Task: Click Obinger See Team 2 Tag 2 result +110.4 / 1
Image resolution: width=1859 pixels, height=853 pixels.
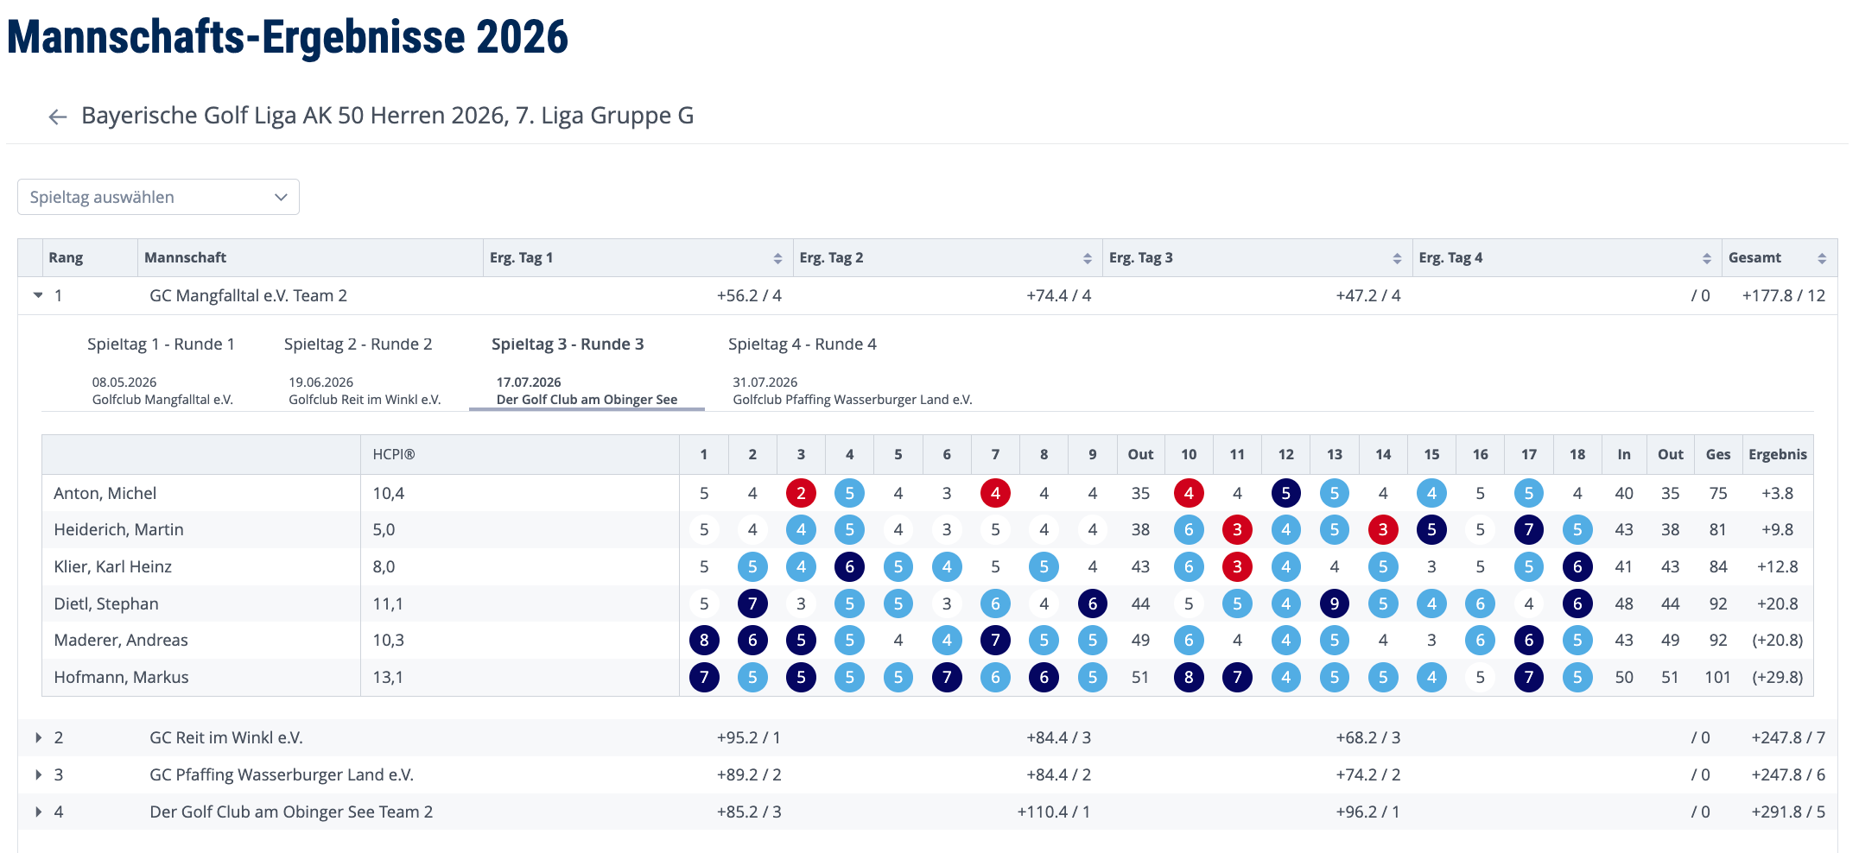Action: tap(1054, 812)
